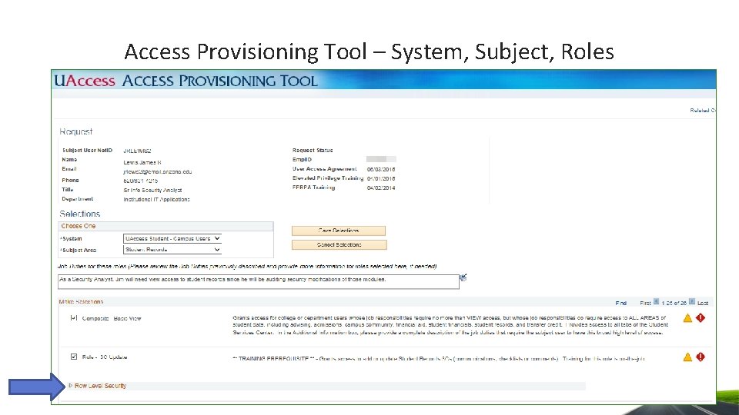
Task: Click spell check icon beside job duties box
Action: pyautogui.click(x=463, y=277)
